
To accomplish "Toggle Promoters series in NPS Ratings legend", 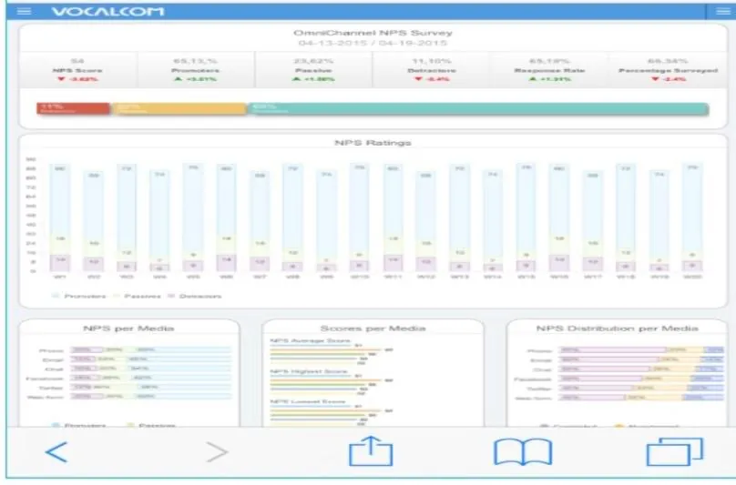I will click(78, 296).
